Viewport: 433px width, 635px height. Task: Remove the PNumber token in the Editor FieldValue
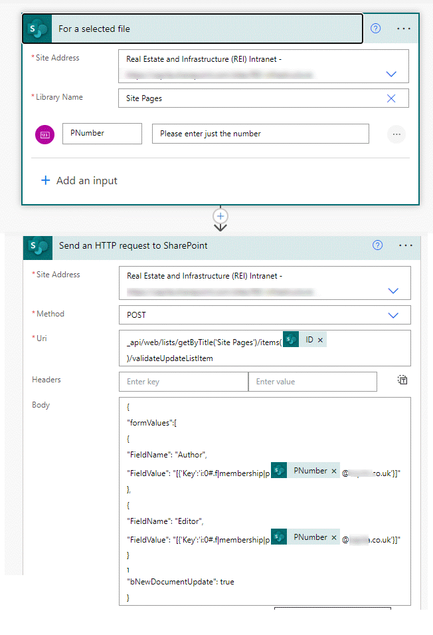334,537
